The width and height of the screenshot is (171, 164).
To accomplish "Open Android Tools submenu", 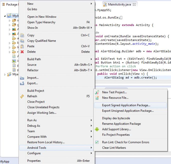I will (56, 148).
